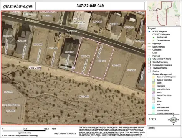
Task: Click the north arrow compass rose
Action: point(174,120)
